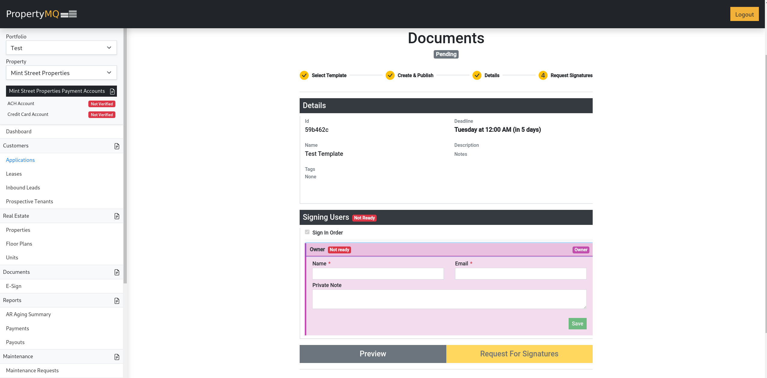This screenshot has width=767, height=378.
Task: Click the Documents section document icon
Action: 117,272
